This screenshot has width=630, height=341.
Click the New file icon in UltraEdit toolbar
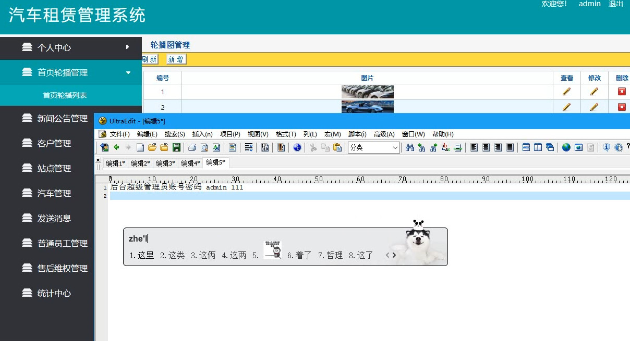(x=140, y=147)
